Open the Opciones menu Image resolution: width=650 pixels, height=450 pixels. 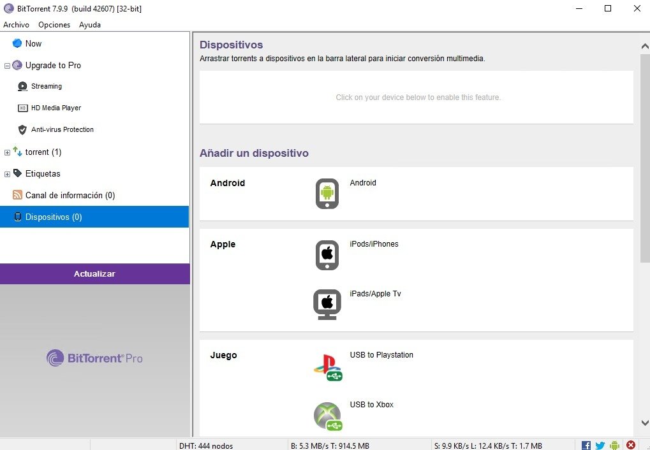(x=54, y=24)
